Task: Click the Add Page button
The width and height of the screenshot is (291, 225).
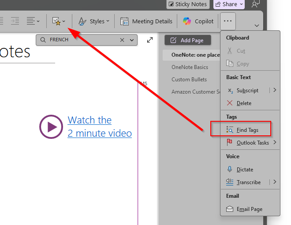Action: point(188,40)
